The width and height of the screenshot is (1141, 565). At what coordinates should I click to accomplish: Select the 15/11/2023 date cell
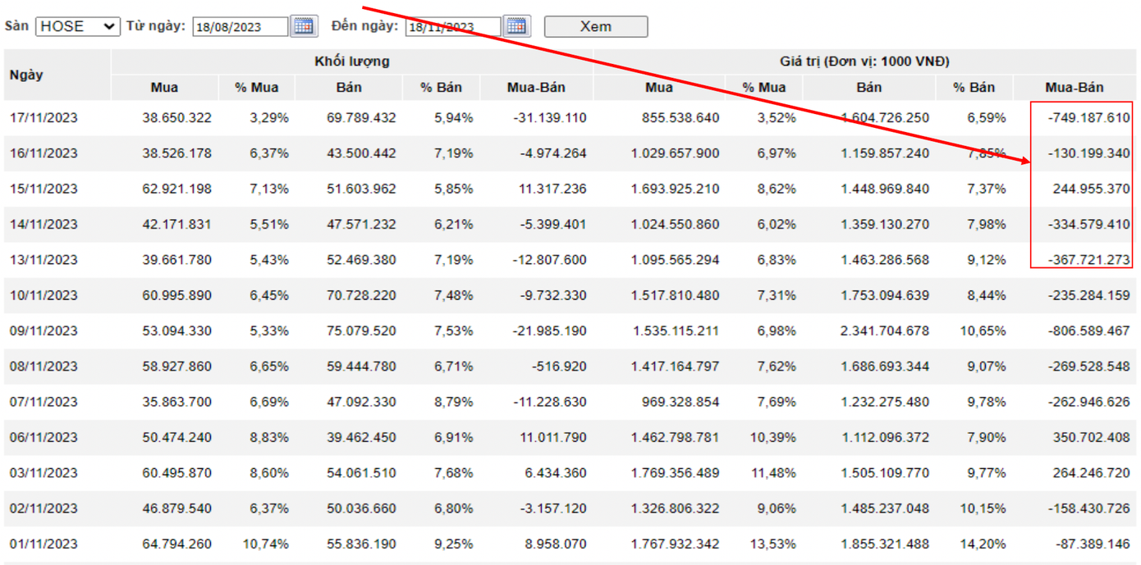44,189
